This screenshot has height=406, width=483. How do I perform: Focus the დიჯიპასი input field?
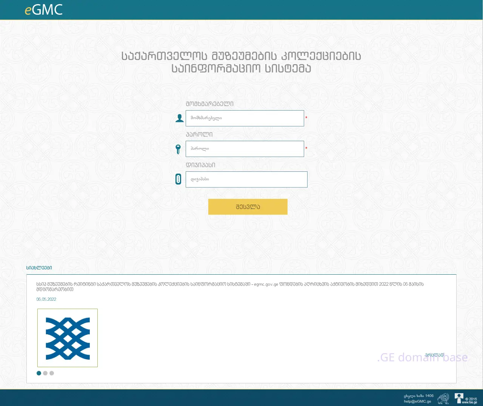coord(246,179)
